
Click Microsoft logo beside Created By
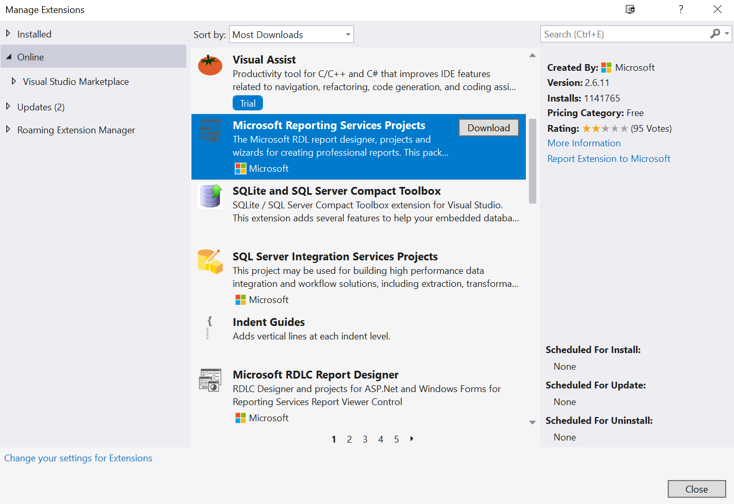(x=606, y=68)
